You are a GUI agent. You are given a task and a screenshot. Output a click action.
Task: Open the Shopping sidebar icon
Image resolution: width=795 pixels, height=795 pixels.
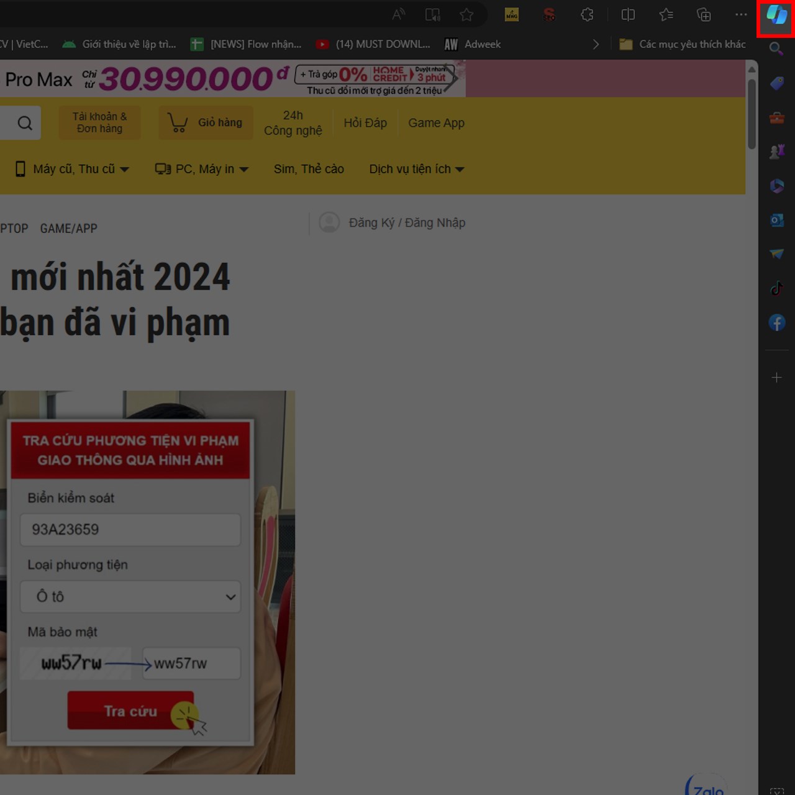click(x=776, y=83)
